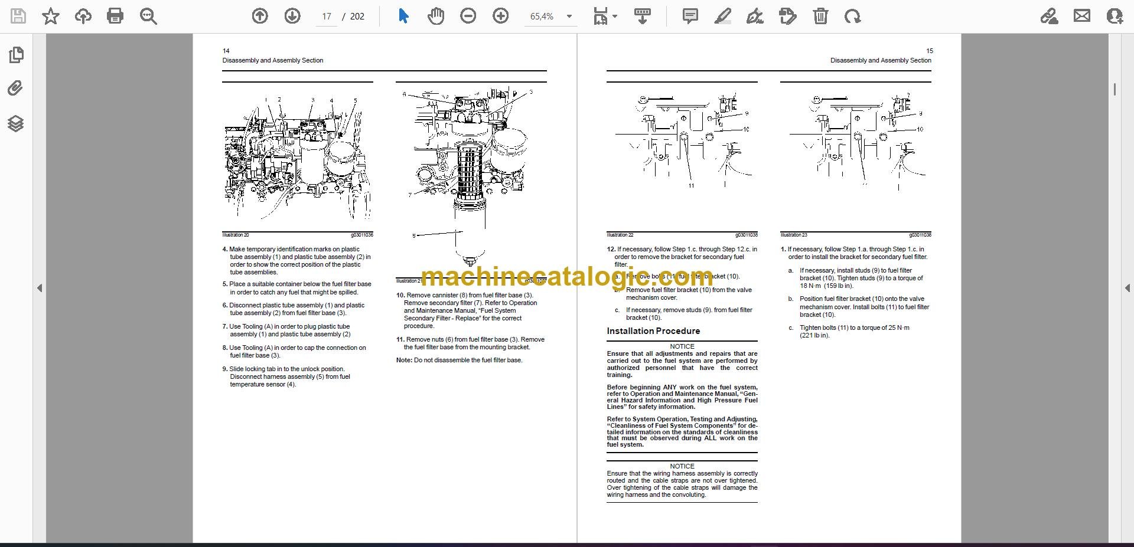Click the Installation Procedure heading
Image resolution: width=1134 pixels, height=547 pixels.
point(653,331)
